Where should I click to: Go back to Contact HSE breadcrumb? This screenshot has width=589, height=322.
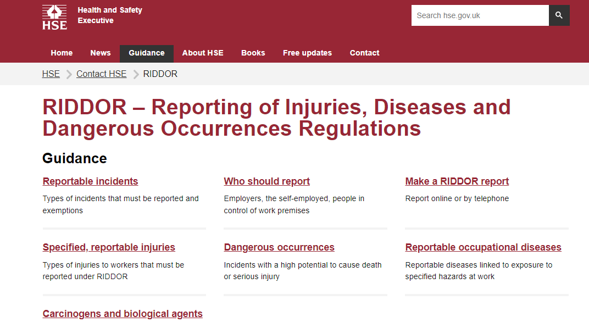click(102, 74)
